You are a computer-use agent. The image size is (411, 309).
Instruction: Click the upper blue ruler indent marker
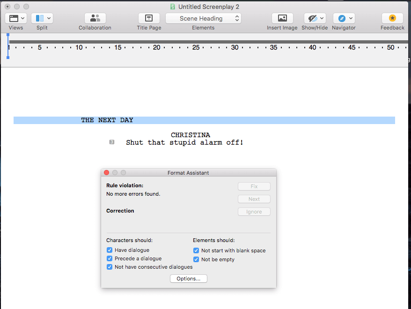coord(8,35)
